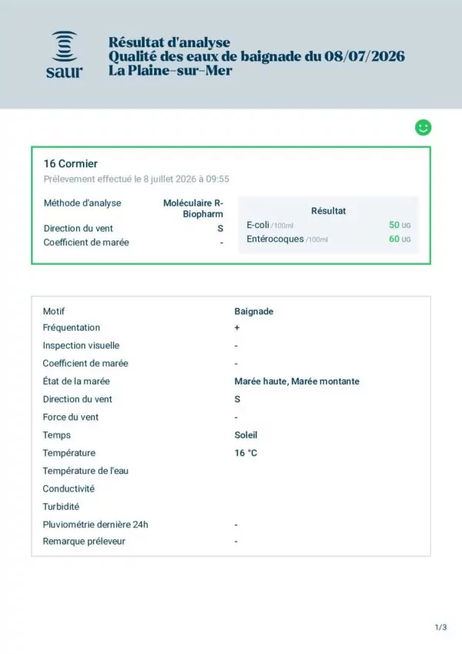Click the value "Marée haute, Marée montante"
Viewport: 462px width, 654px height.
tap(297, 381)
